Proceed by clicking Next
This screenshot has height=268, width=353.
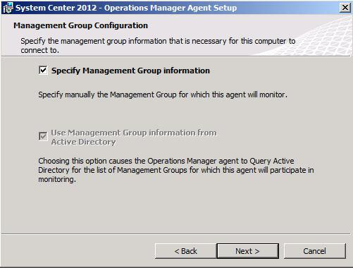[248, 251]
